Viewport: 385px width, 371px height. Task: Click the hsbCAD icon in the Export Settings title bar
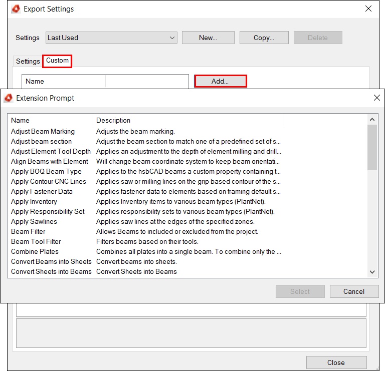(16, 9)
